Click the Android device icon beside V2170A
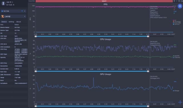The width and height of the screenshot is (183, 108). 2,11
